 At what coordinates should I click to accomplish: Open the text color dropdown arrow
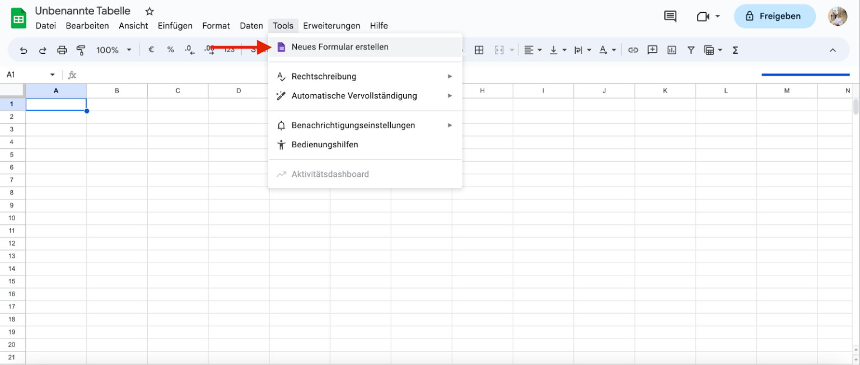coord(613,50)
